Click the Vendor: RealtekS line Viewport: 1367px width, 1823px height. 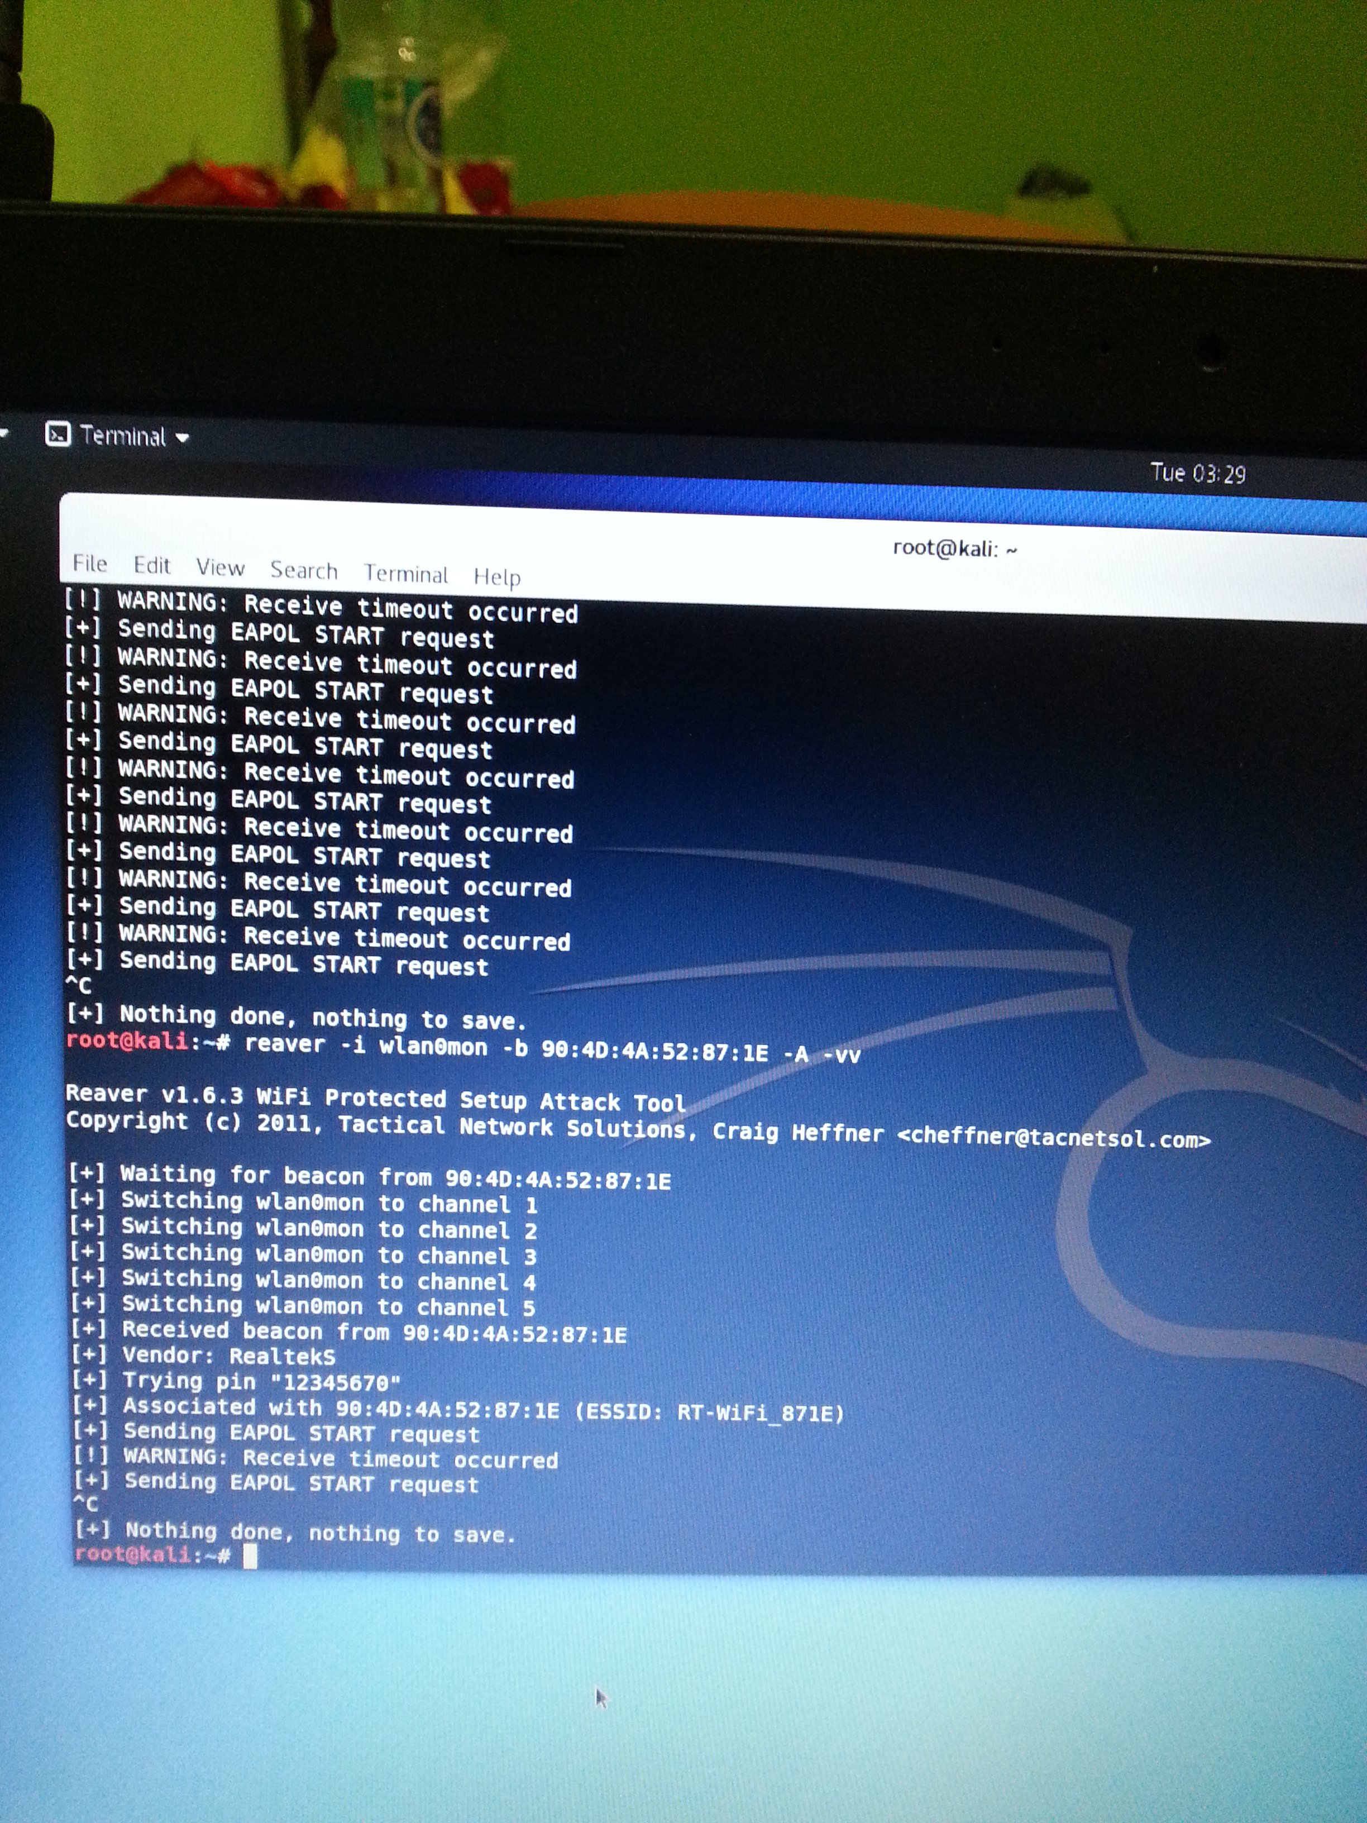(x=228, y=1357)
